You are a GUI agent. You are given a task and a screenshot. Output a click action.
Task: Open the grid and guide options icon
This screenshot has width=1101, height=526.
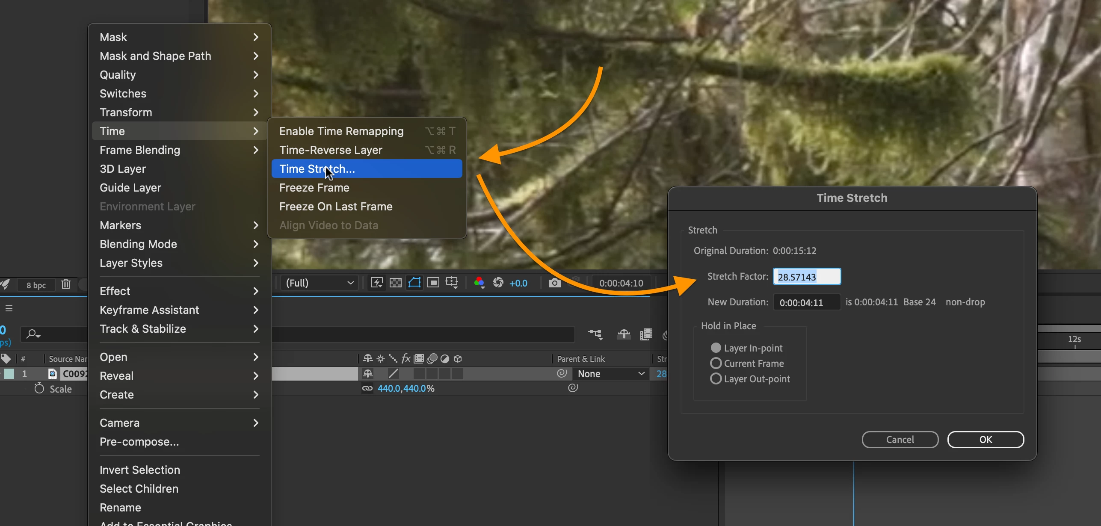coord(452,283)
